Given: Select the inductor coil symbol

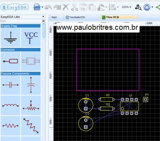Looking at the screenshot, I should tap(11, 105).
